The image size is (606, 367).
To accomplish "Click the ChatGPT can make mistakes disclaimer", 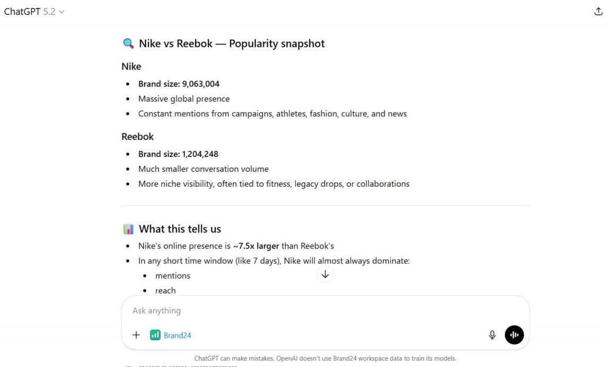I will (x=325, y=358).
